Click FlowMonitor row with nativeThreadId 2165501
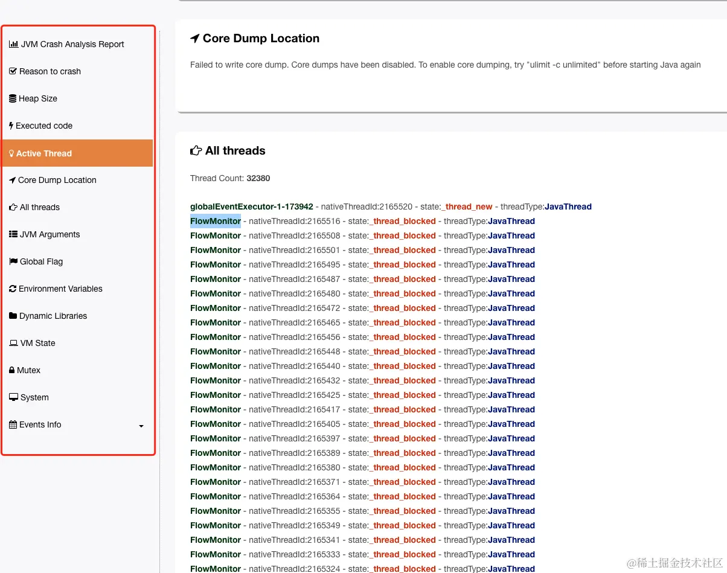The height and width of the screenshot is (573, 727). (x=362, y=250)
